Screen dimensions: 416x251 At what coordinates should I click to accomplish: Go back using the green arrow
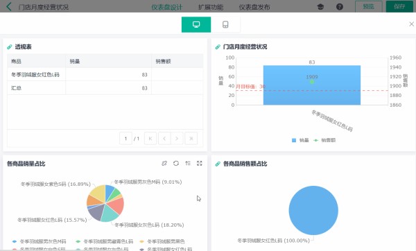9,7
